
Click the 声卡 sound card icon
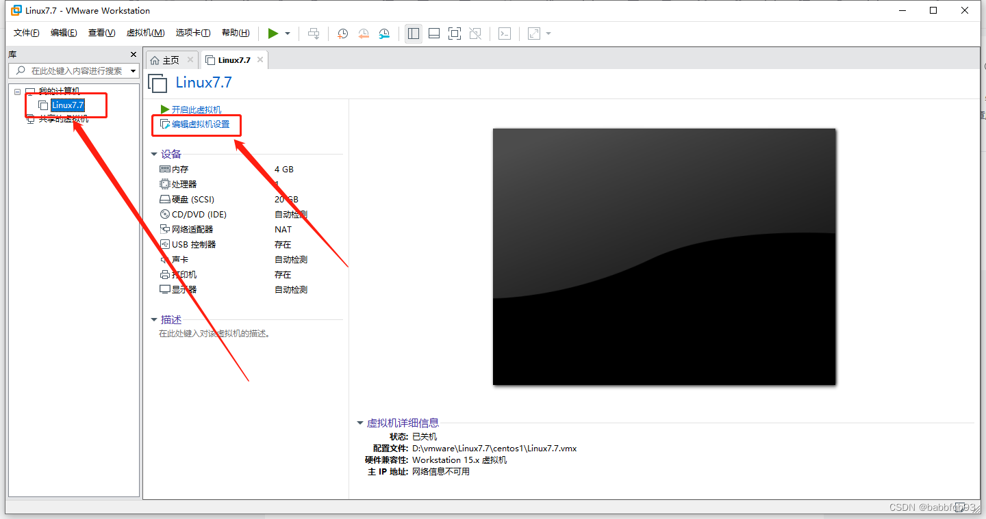pos(164,260)
